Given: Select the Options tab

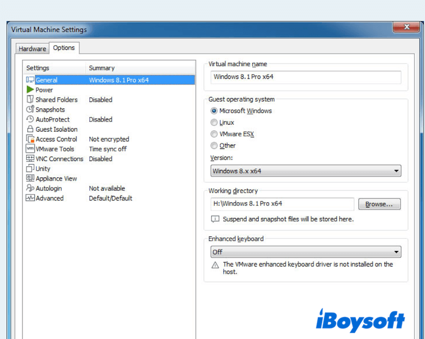Looking at the screenshot, I should [64, 48].
